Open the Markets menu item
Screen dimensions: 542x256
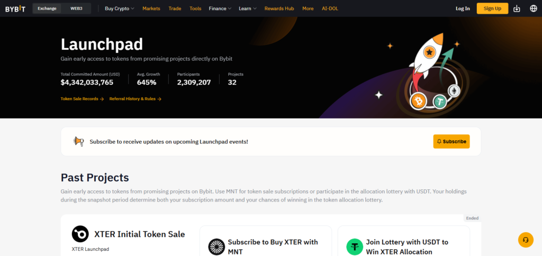151,8
